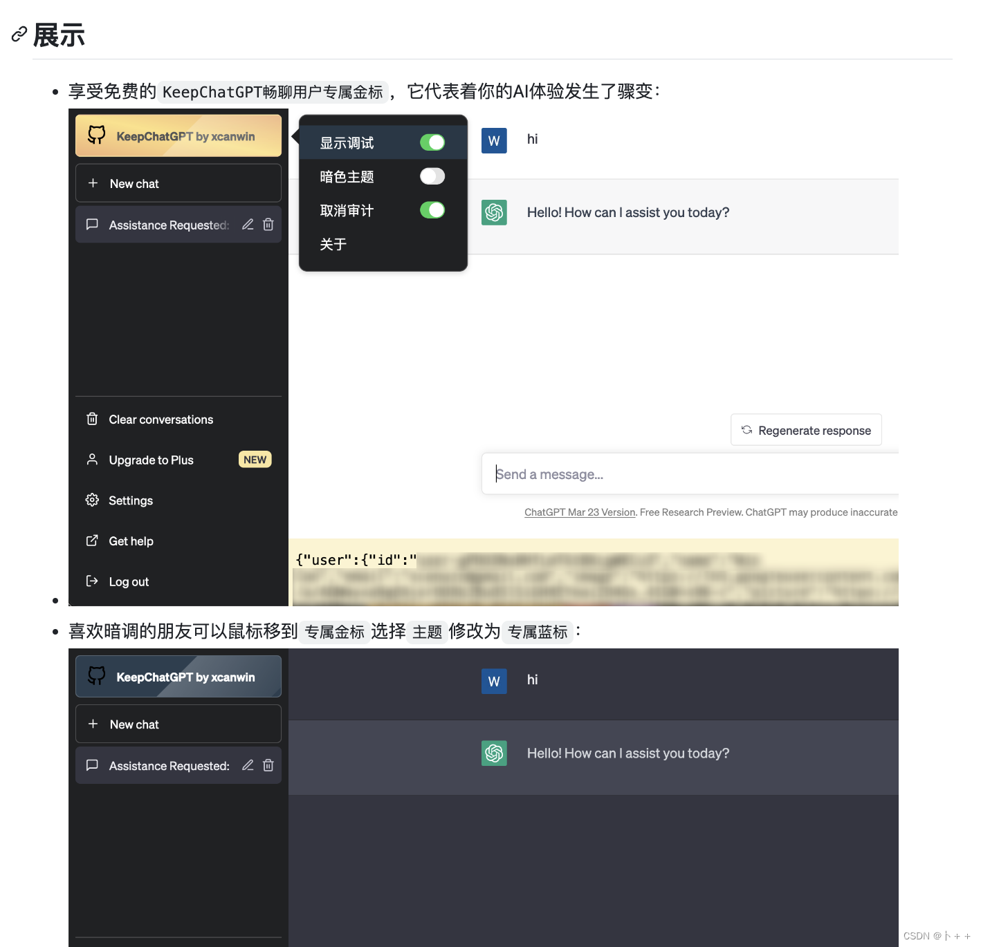Click the delete trash icon on Assistance Requested
The image size is (981, 947).
tap(268, 225)
